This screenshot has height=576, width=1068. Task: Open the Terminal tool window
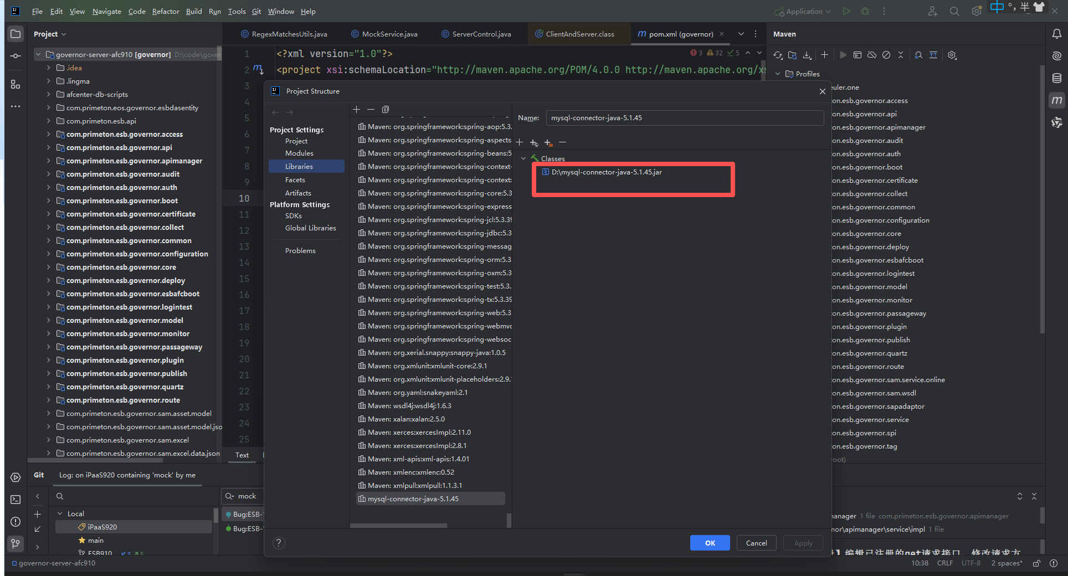click(x=16, y=500)
